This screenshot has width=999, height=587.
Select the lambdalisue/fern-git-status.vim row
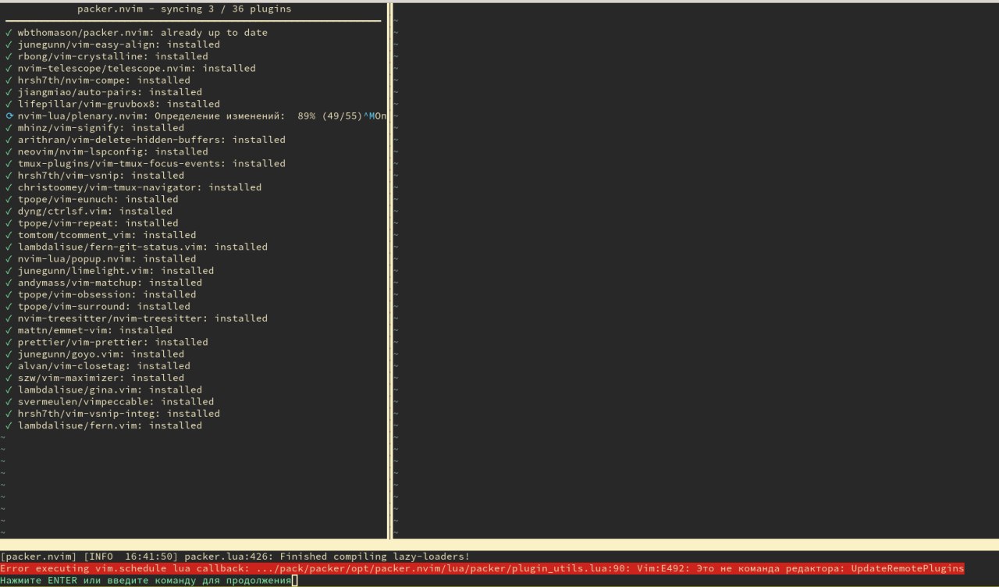coord(137,247)
